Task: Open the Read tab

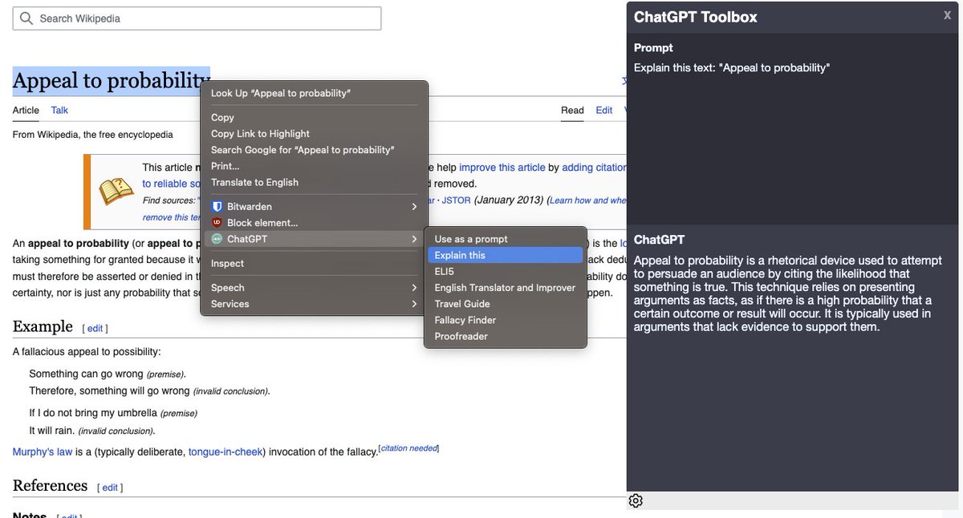Action: (x=572, y=111)
